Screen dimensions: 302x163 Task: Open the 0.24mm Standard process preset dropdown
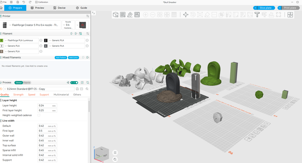tap(39, 89)
